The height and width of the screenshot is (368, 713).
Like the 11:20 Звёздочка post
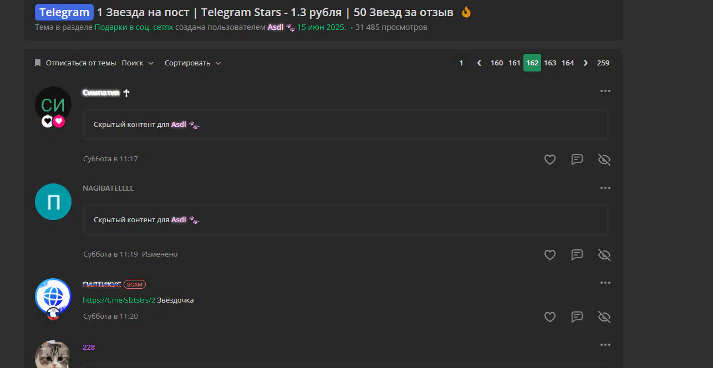[549, 317]
